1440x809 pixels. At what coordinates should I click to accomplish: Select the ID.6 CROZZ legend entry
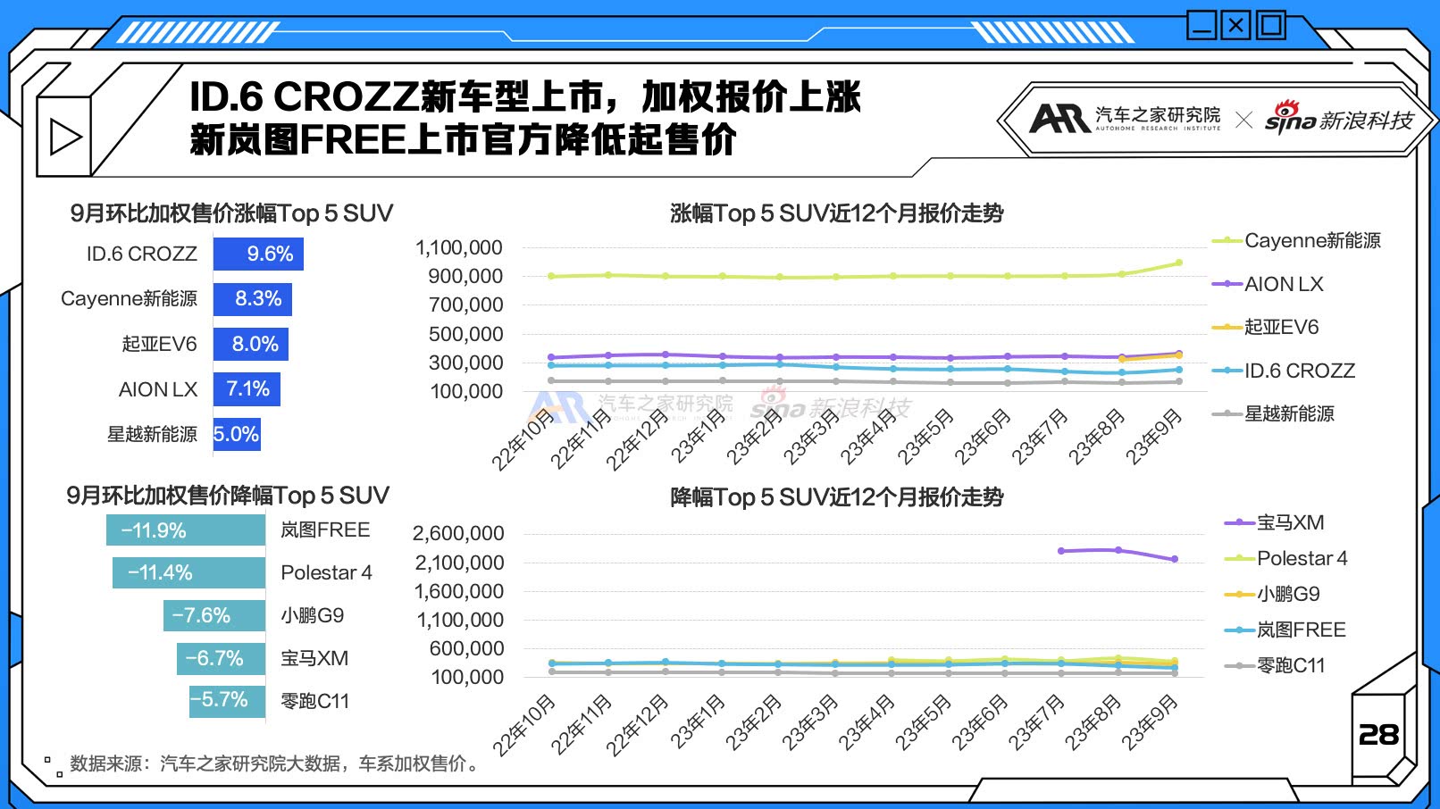1284,371
